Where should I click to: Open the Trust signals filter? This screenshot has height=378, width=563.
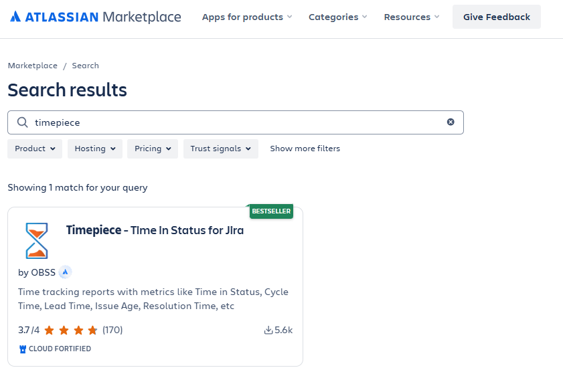pyautogui.click(x=220, y=149)
